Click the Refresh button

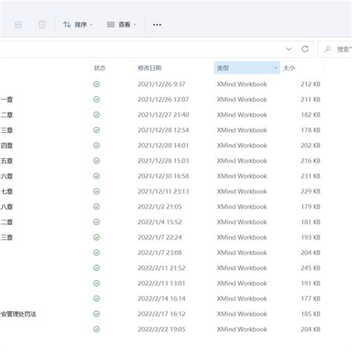[305, 49]
